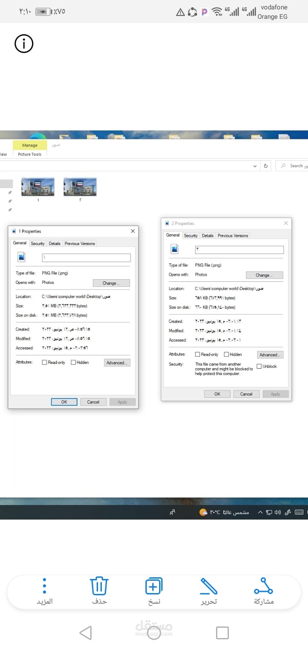Image resolution: width=308 pixels, height=650 pixels.
Task: Click file icon in 2 Properties dialog
Action: click(175, 249)
